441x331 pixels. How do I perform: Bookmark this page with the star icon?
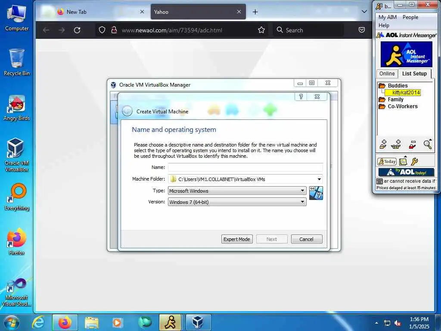click(261, 30)
